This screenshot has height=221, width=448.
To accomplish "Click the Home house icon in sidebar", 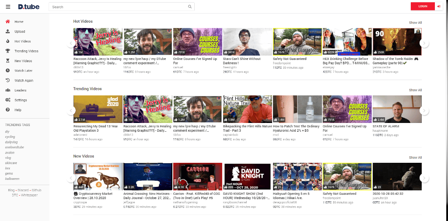I will click(8, 22).
